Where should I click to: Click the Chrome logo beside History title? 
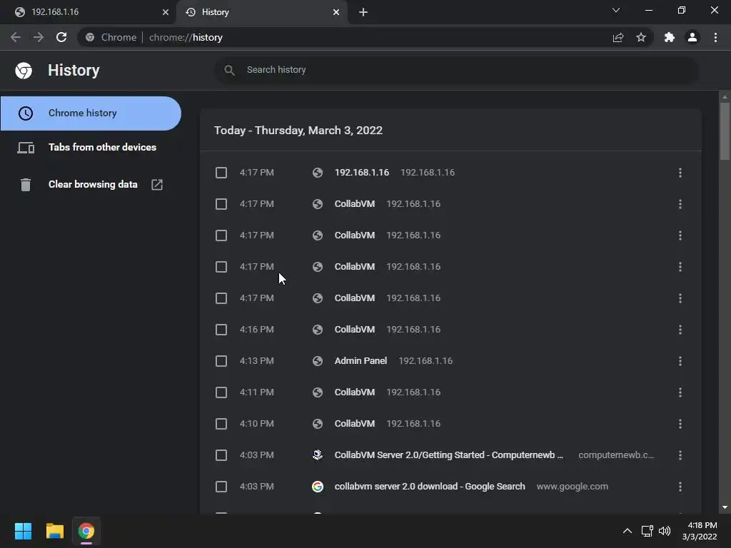[24, 71]
